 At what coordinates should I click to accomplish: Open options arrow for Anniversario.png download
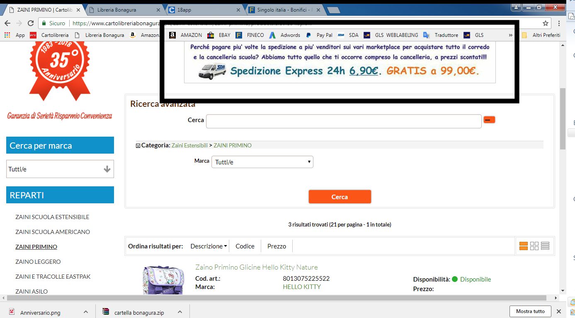[x=86, y=312]
